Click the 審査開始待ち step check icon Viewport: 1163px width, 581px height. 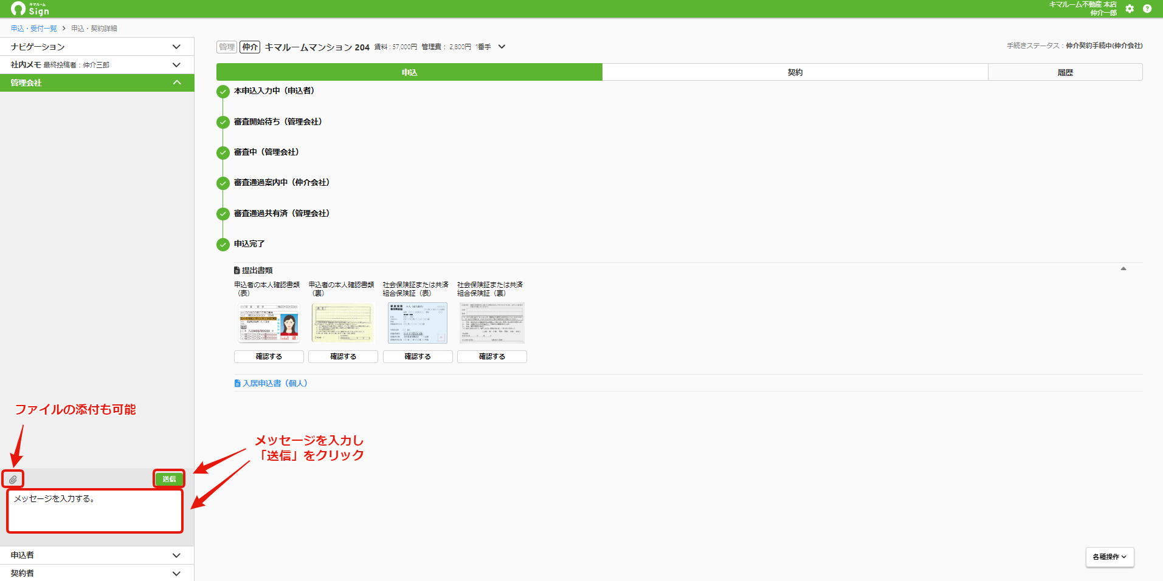(223, 122)
